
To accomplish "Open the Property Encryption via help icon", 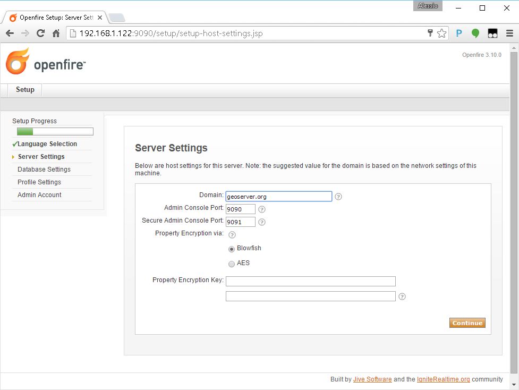I will (232, 235).
